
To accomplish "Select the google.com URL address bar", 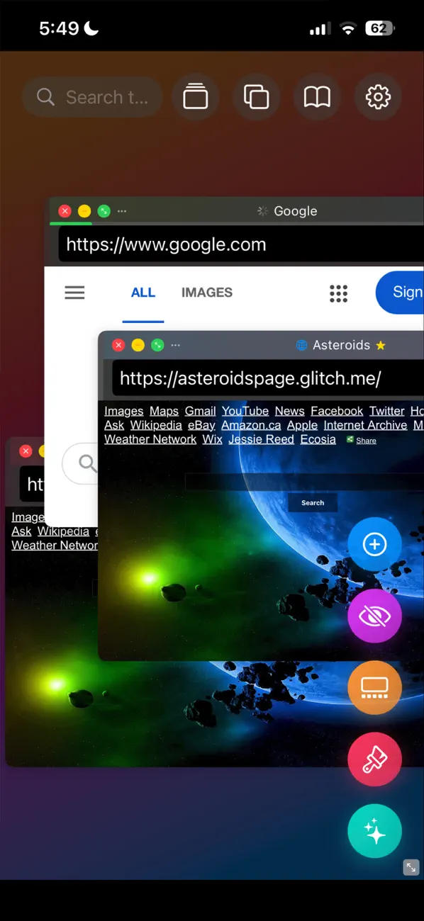I will coord(241,245).
